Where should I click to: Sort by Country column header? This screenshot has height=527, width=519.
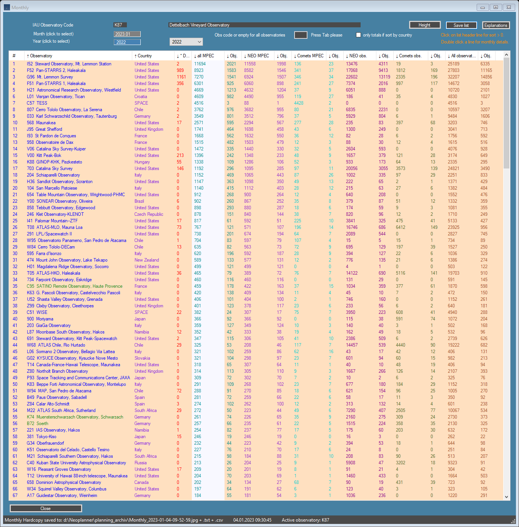[x=153, y=56]
